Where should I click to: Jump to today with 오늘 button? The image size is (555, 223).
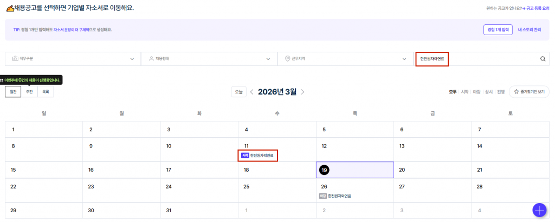tap(238, 92)
